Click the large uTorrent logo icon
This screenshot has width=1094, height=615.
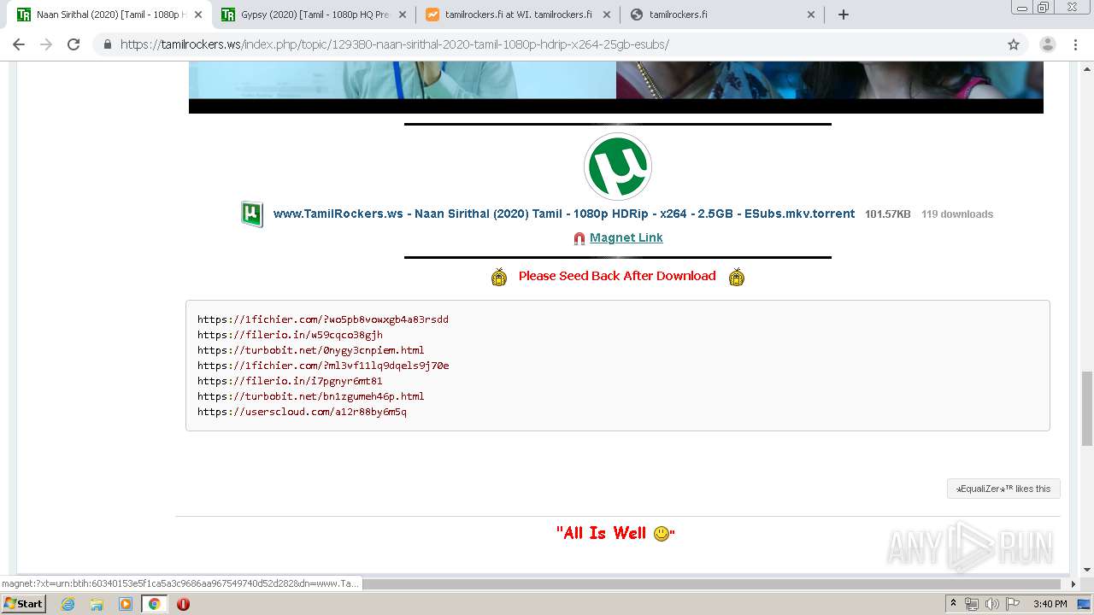[618, 167]
